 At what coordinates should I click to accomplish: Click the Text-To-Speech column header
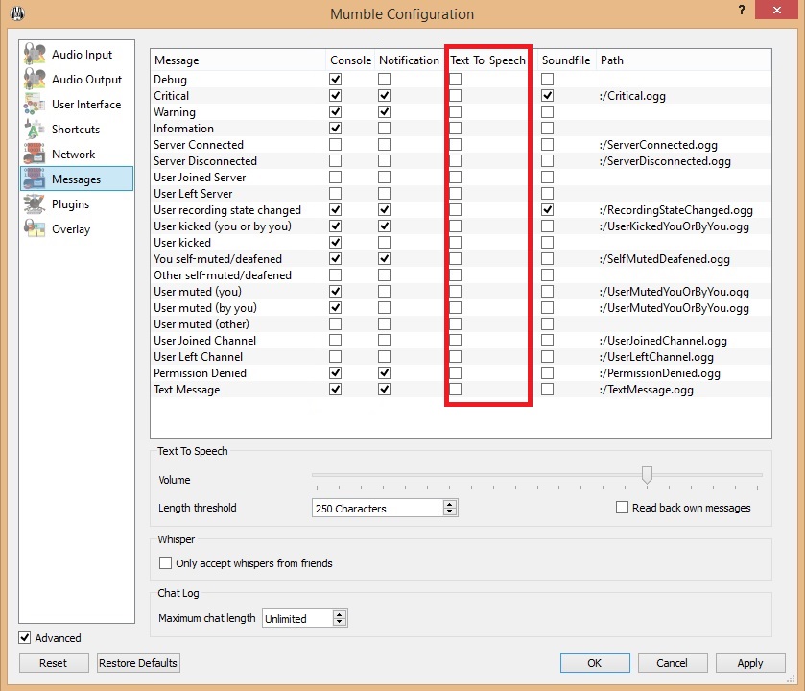(x=487, y=60)
